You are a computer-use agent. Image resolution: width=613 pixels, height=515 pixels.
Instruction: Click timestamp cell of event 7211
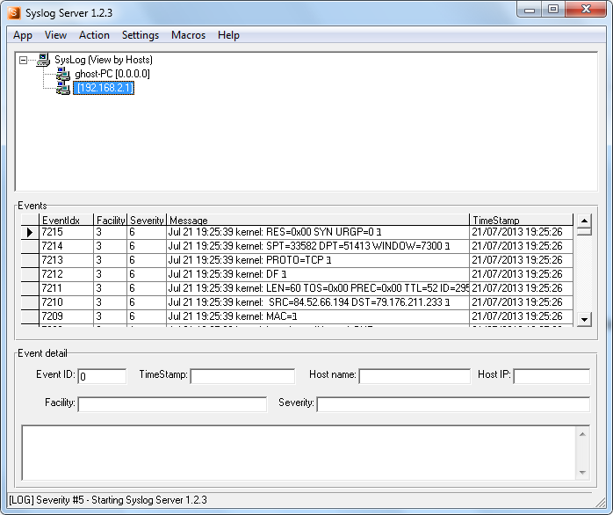tap(521, 289)
